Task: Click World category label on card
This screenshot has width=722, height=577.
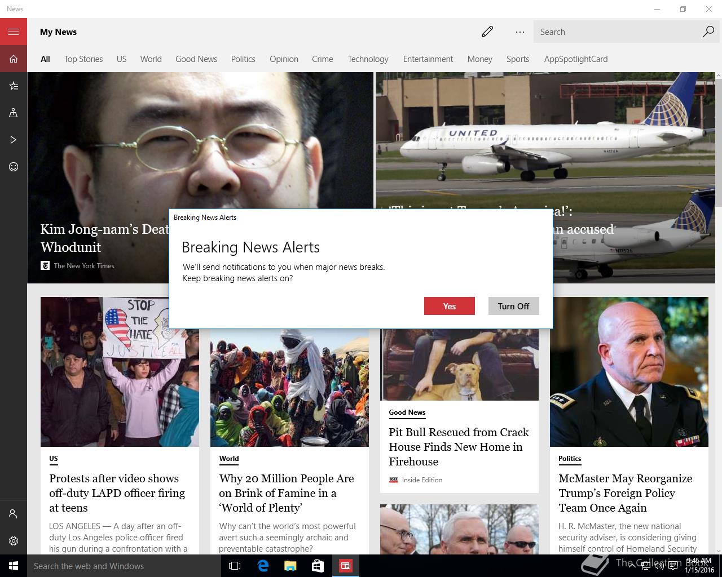Action: [229, 459]
